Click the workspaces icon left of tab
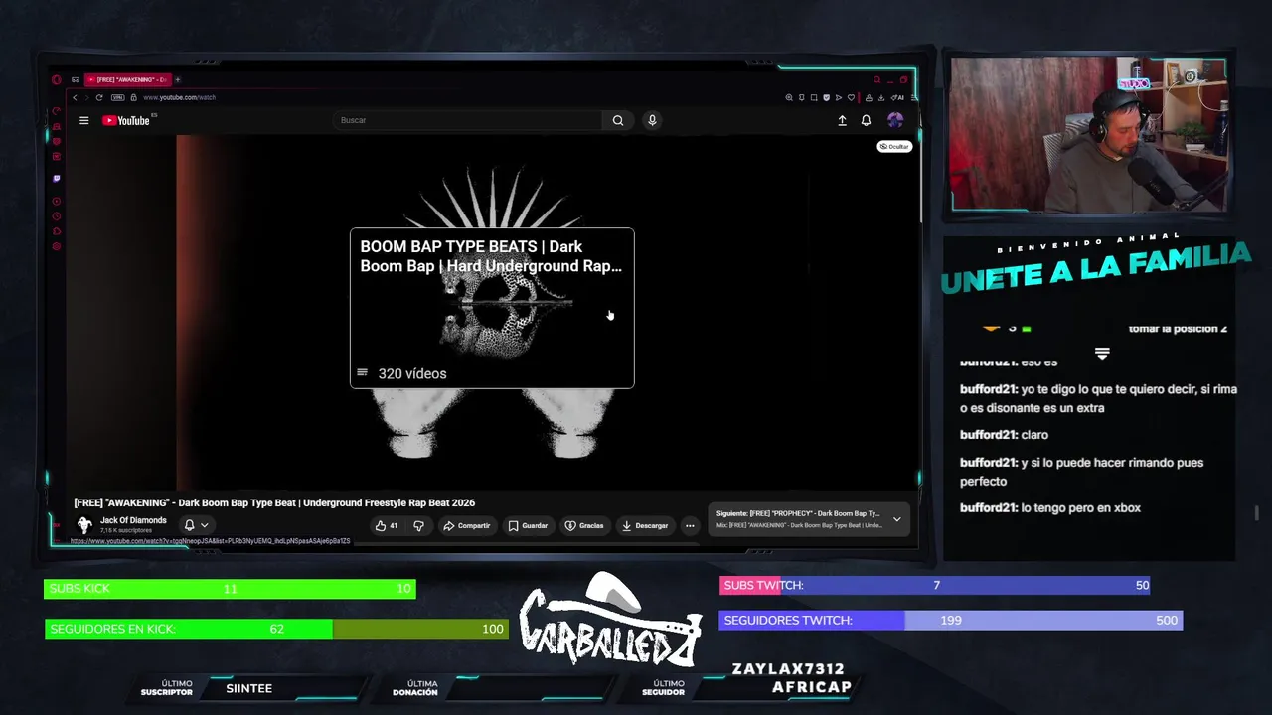This screenshot has width=1272, height=715. point(75,79)
